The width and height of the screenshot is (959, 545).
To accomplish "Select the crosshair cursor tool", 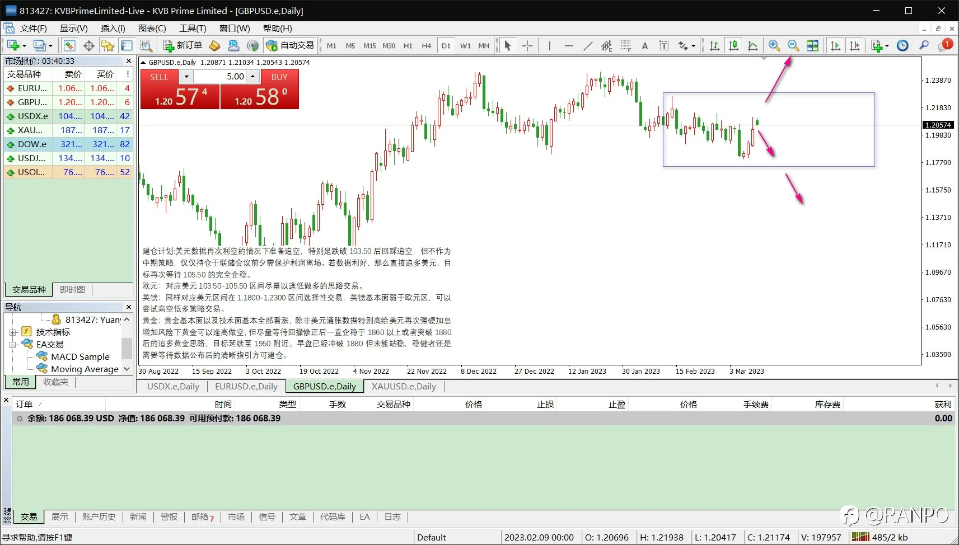I will point(527,46).
